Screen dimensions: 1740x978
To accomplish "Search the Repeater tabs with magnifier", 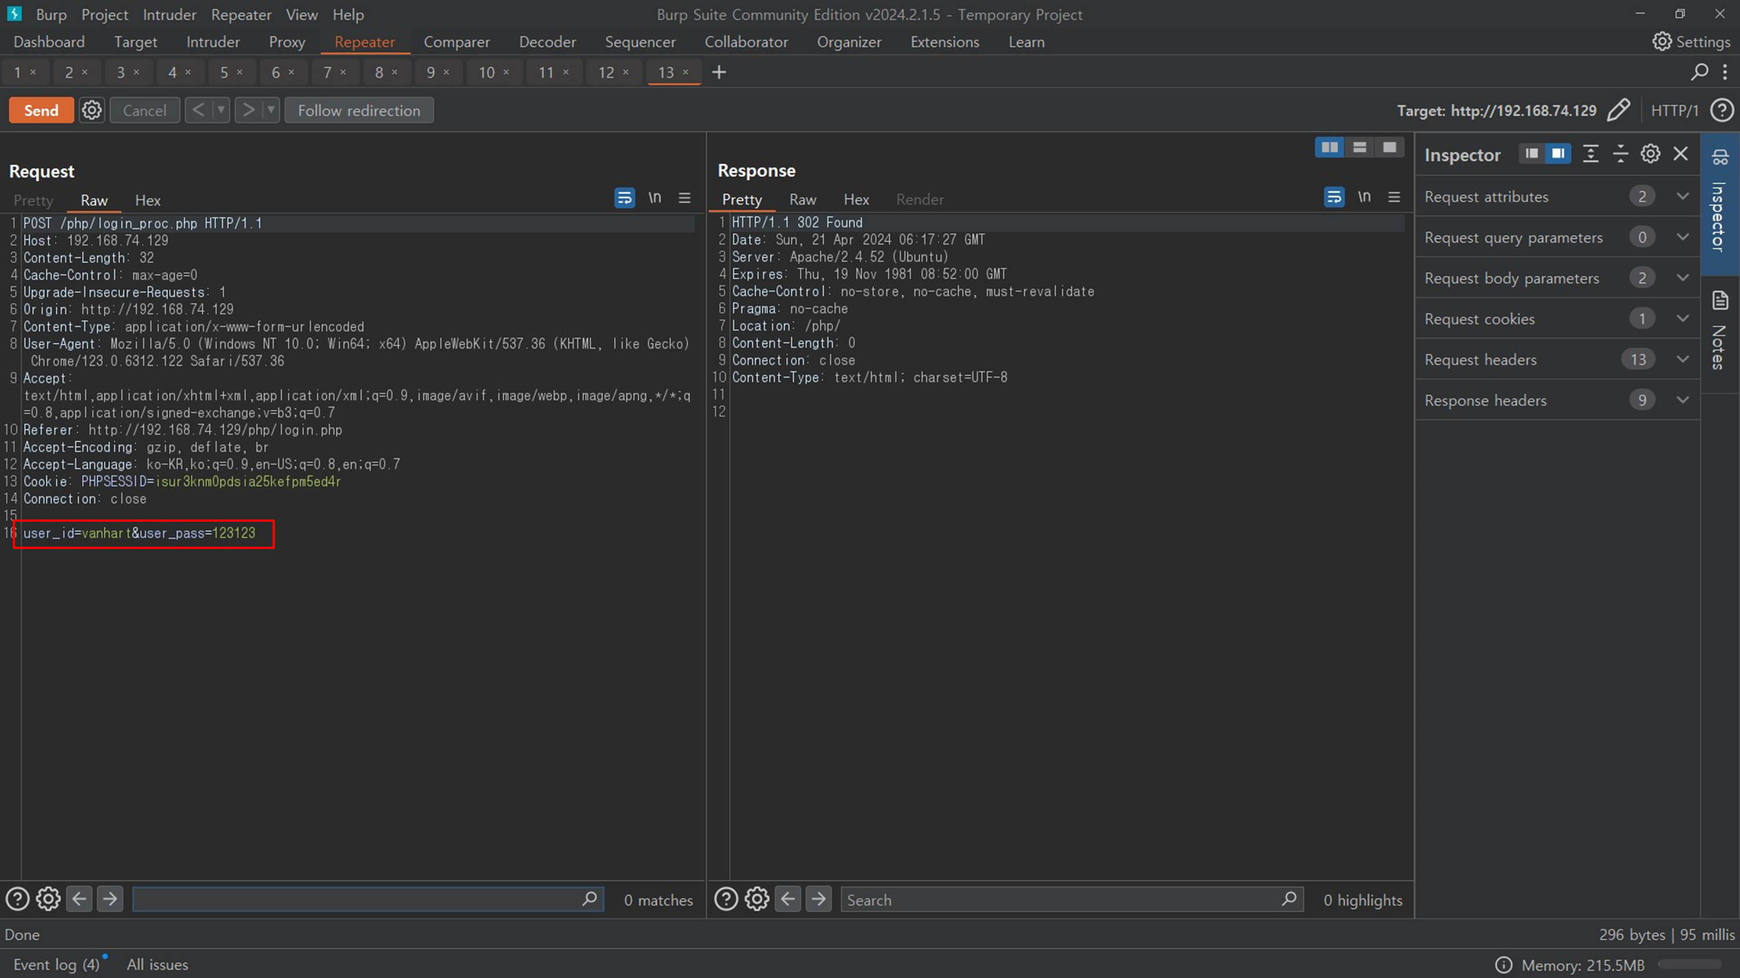I will tap(1699, 71).
